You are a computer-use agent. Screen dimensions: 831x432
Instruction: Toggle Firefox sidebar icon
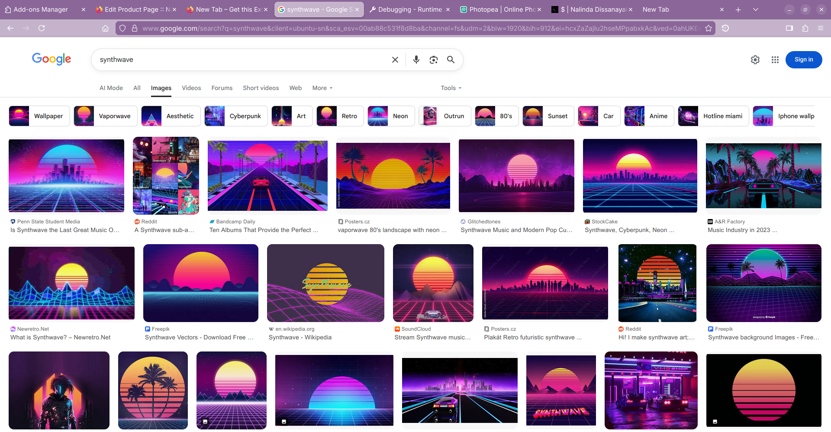789,28
